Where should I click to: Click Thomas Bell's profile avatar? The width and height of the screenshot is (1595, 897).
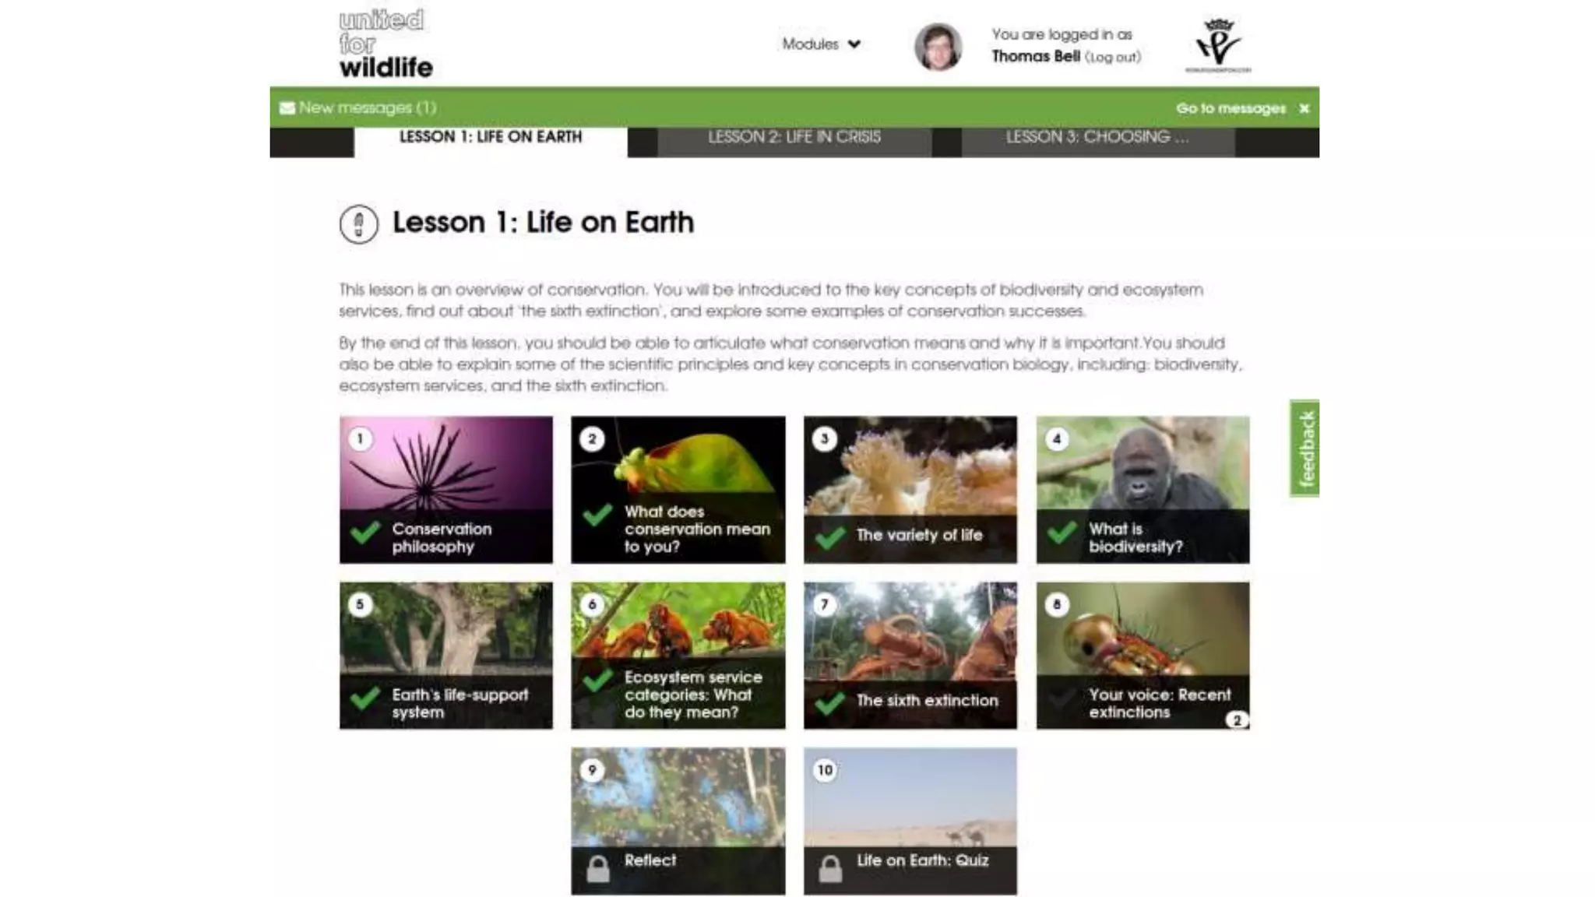(x=938, y=47)
